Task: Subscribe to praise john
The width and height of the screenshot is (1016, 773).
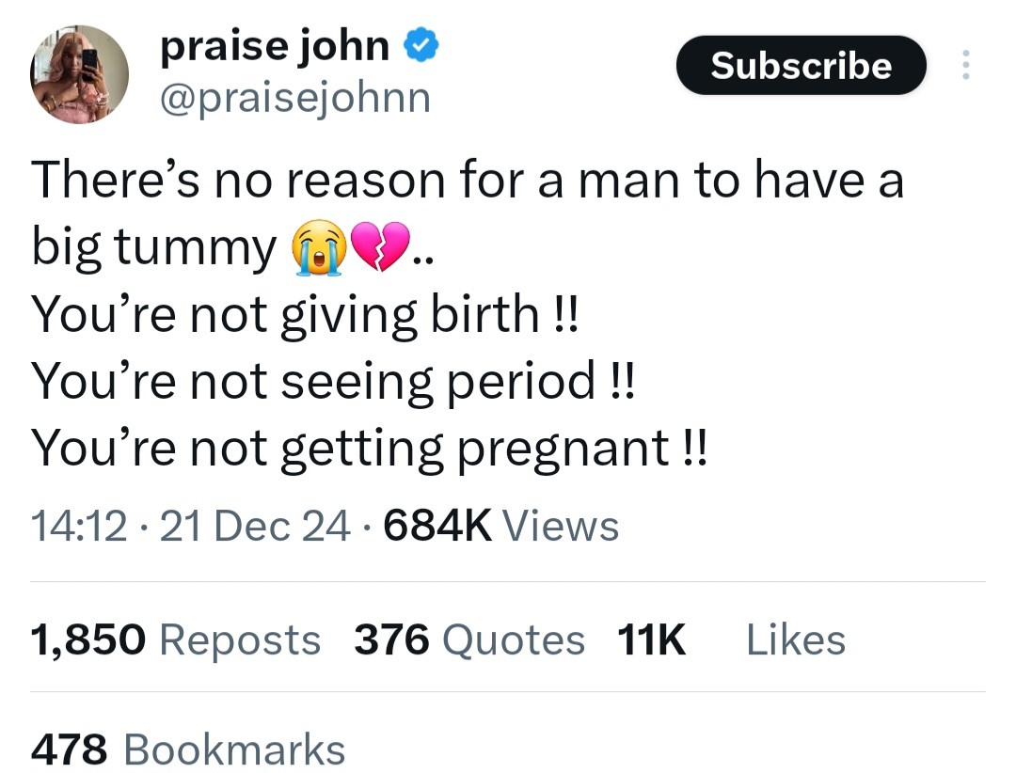Action: (801, 66)
